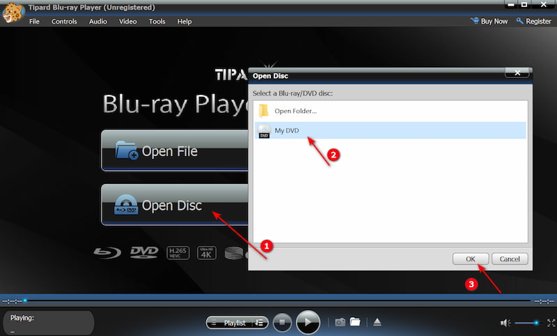
Task: Mute audio with speaker icon
Action: (x=505, y=323)
